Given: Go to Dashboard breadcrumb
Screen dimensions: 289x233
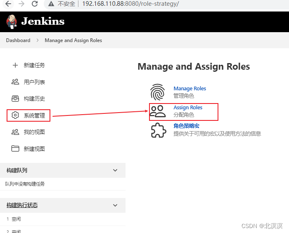Looking at the screenshot, I should pos(18,40).
